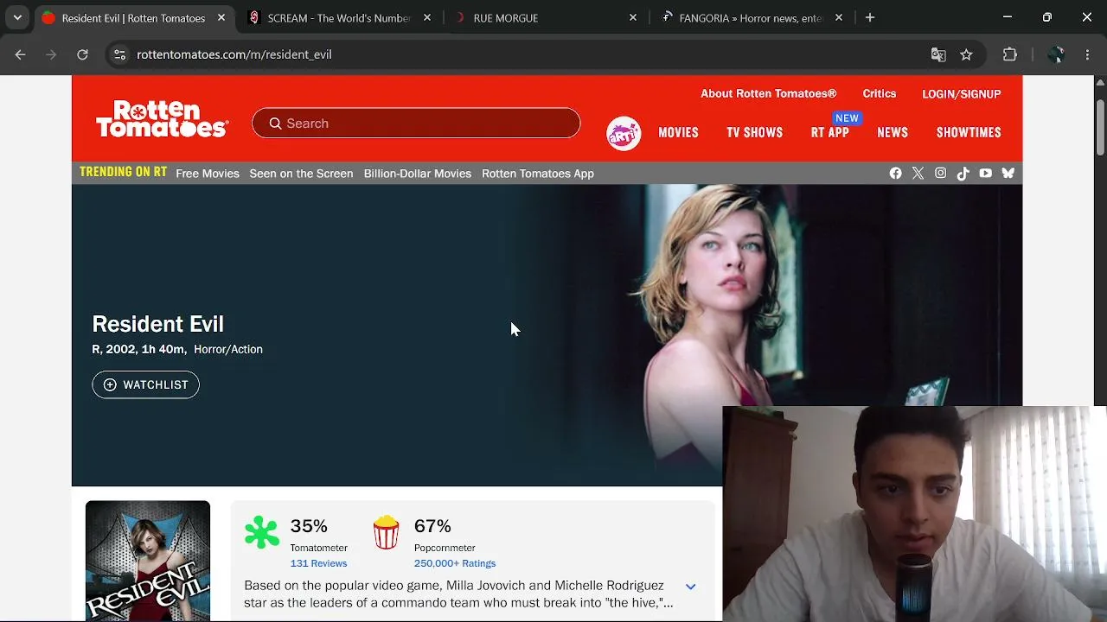
Task: Click the popcorn bucket Popcornmeter icon
Action: [x=386, y=532]
